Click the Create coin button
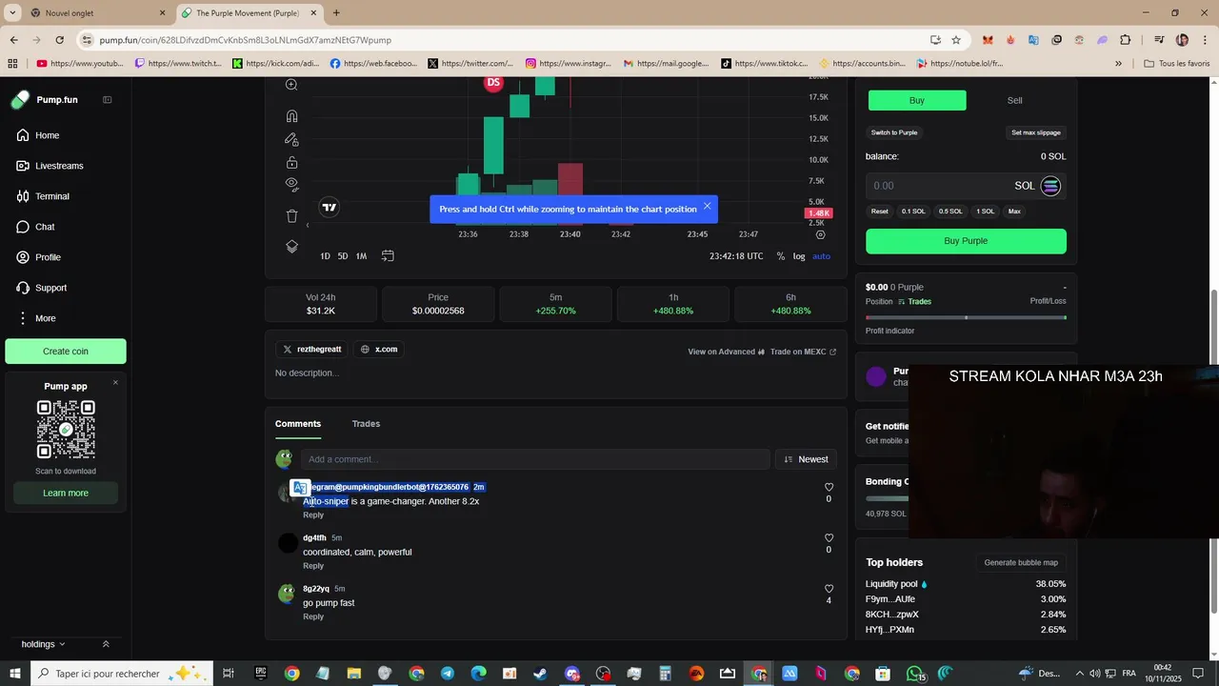 click(66, 352)
